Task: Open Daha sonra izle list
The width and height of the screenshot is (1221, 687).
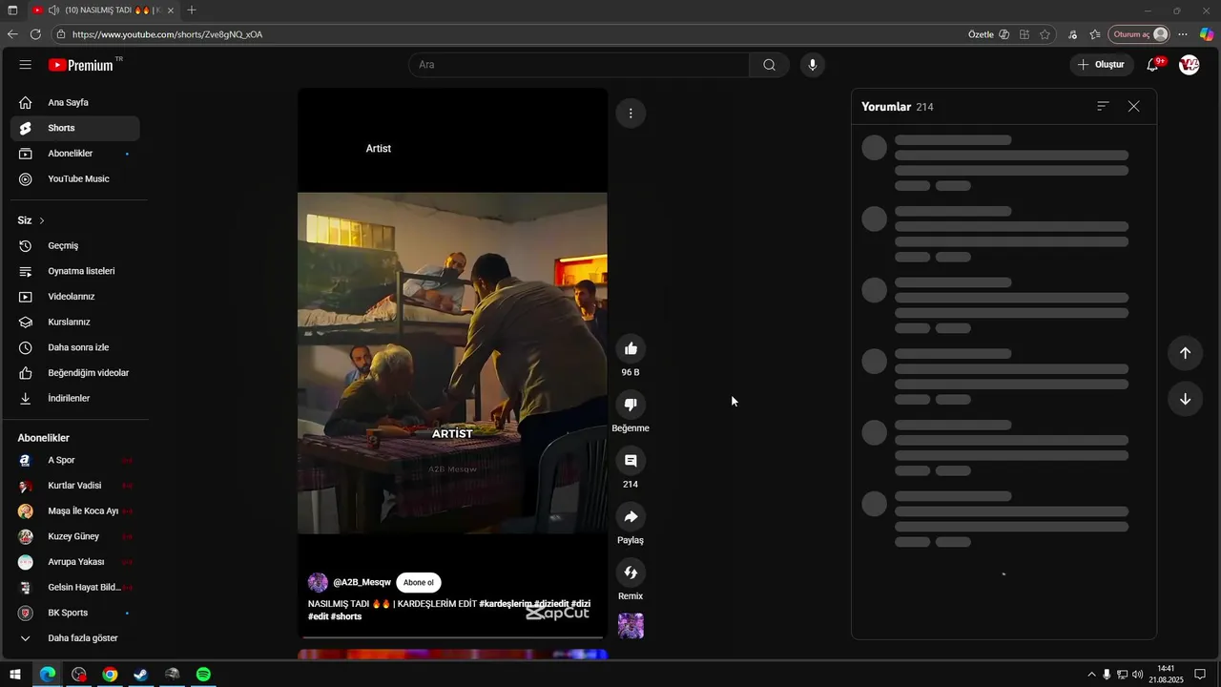Action: 75,347
